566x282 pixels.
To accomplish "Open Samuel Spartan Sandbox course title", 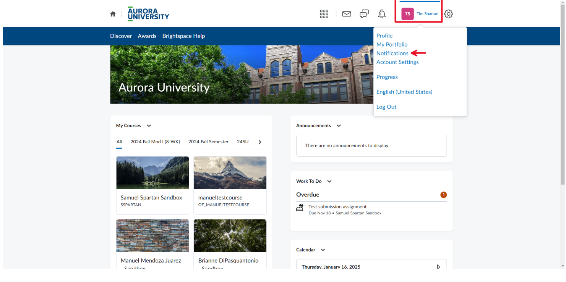I will 151,198.
